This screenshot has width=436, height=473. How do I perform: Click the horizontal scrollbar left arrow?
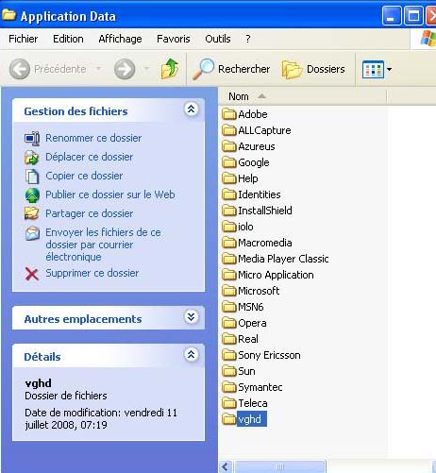click(226, 466)
